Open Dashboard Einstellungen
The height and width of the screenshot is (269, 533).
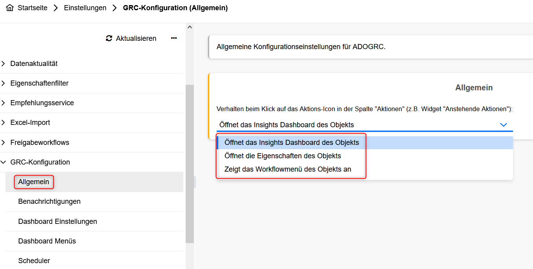click(57, 221)
